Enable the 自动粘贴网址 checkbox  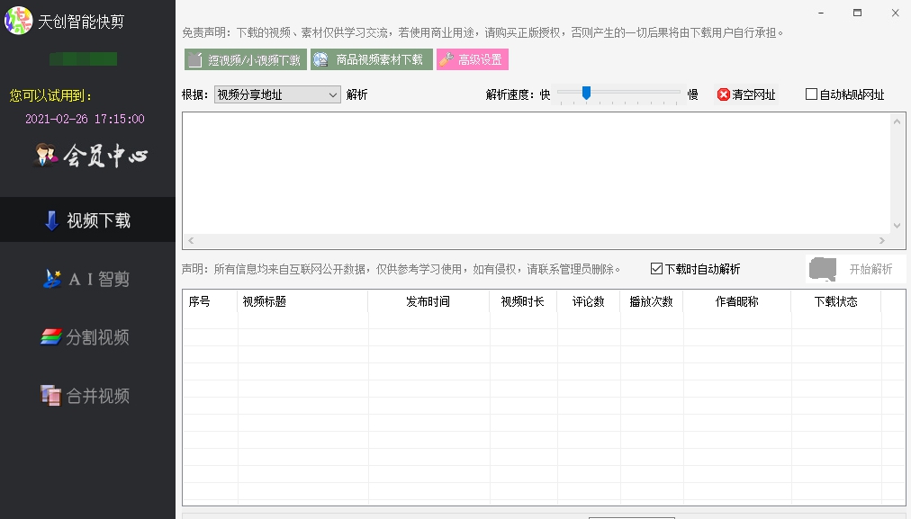tap(811, 94)
